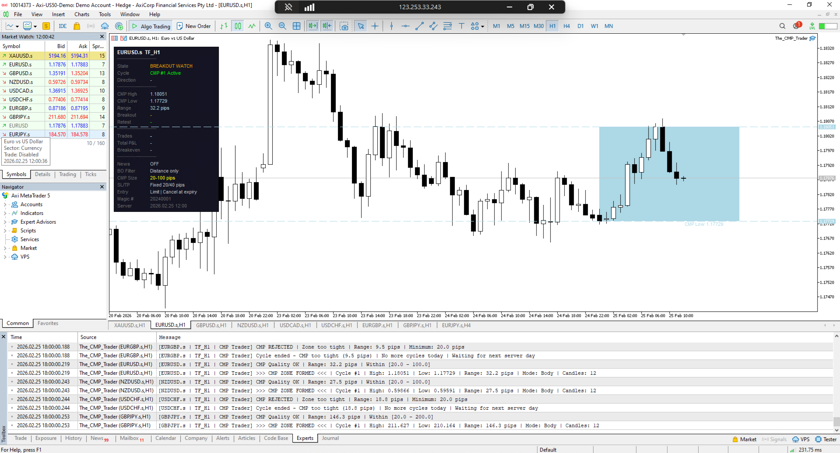
Task: Switch chart to line chart mode
Action: tap(252, 26)
